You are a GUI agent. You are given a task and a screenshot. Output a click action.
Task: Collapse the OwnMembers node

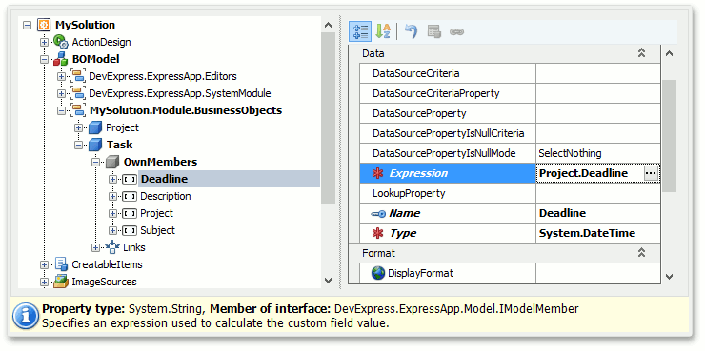tap(96, 162)
